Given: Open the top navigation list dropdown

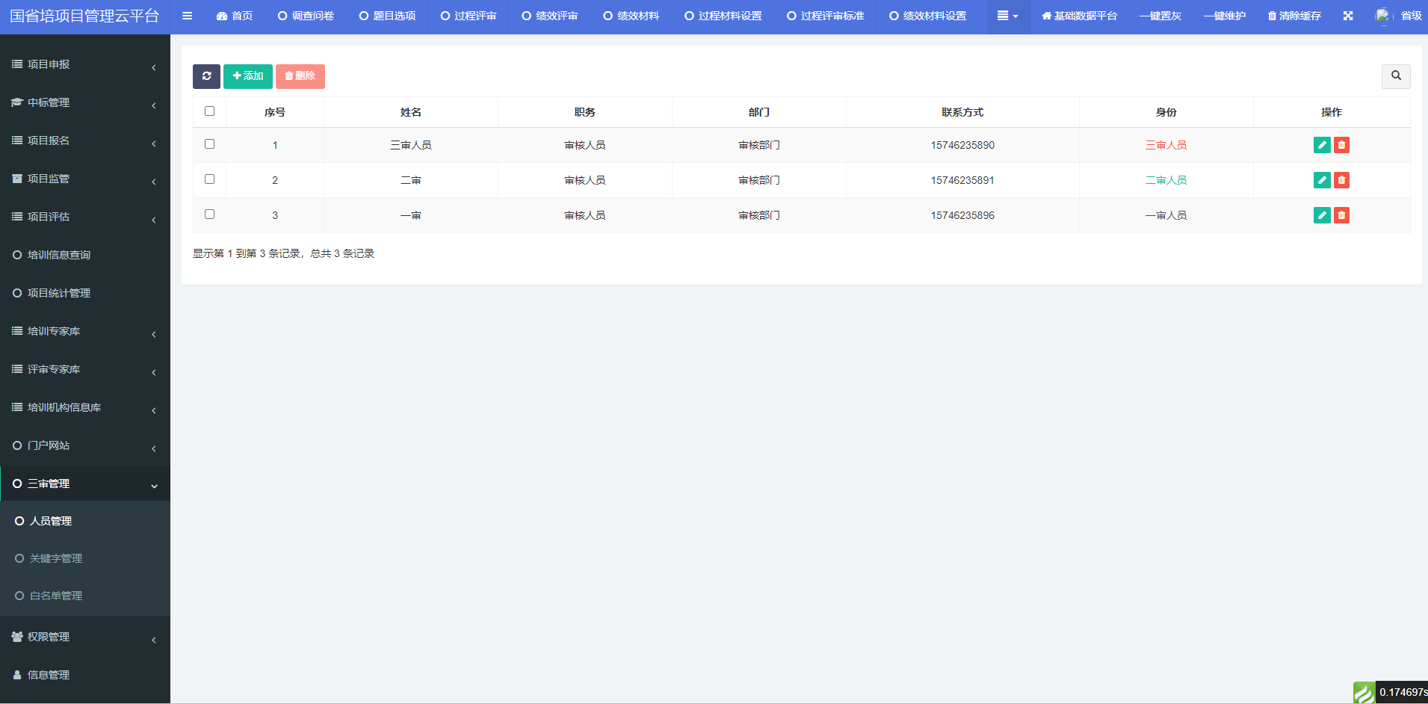Looking at the screenshot, I should click(x=1007, y=16).
